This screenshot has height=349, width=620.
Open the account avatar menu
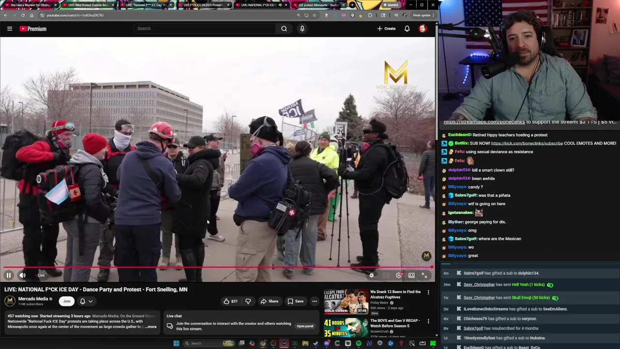tap(422, 29)
